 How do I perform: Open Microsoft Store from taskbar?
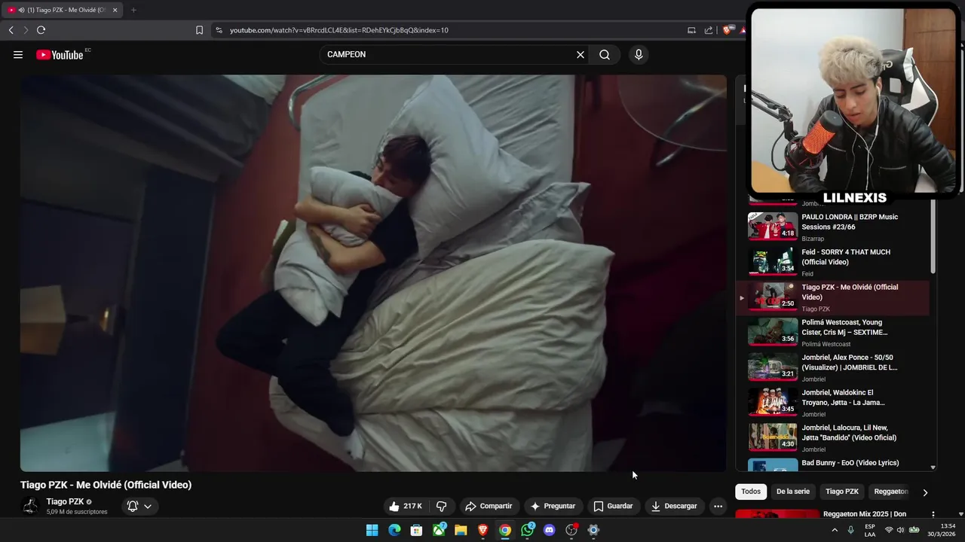(x=416, y=530)
